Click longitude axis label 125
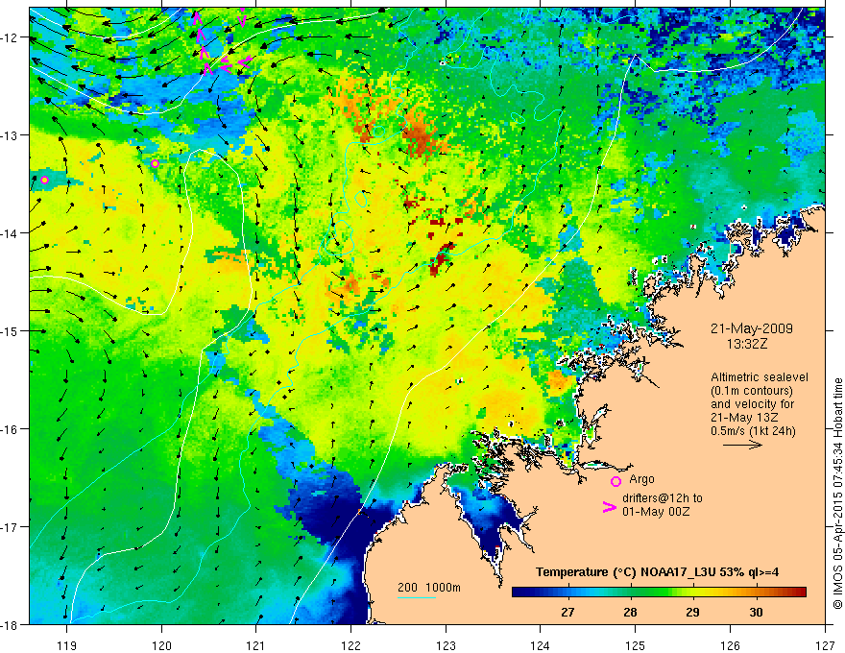 click(636, 645)
